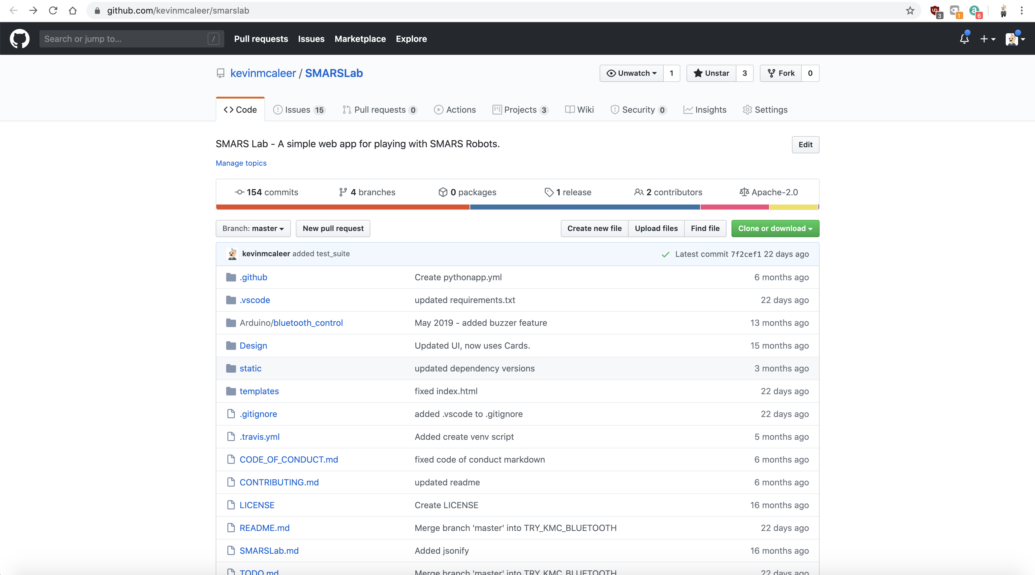The image size is (1035, 575).
Task: Open Explore from top navigation
Action: pos(411,39)
